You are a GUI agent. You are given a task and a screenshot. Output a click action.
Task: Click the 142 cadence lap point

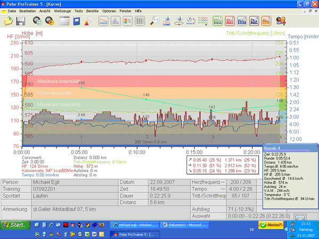(212, 111)
